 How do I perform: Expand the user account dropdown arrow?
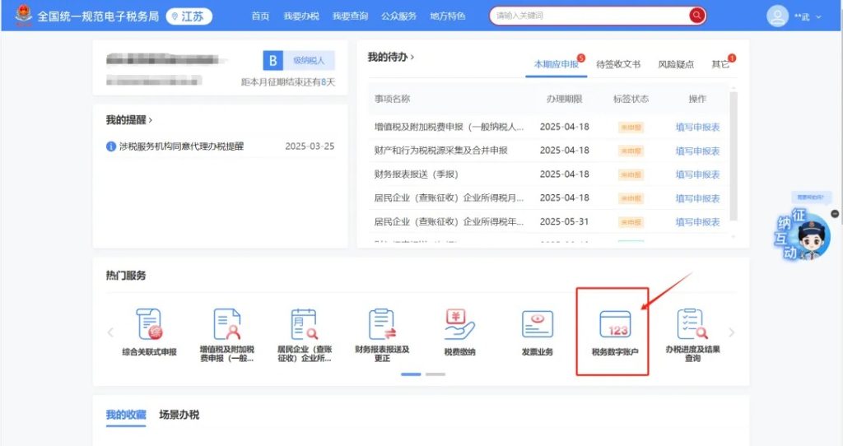click(x=818, y=16)
